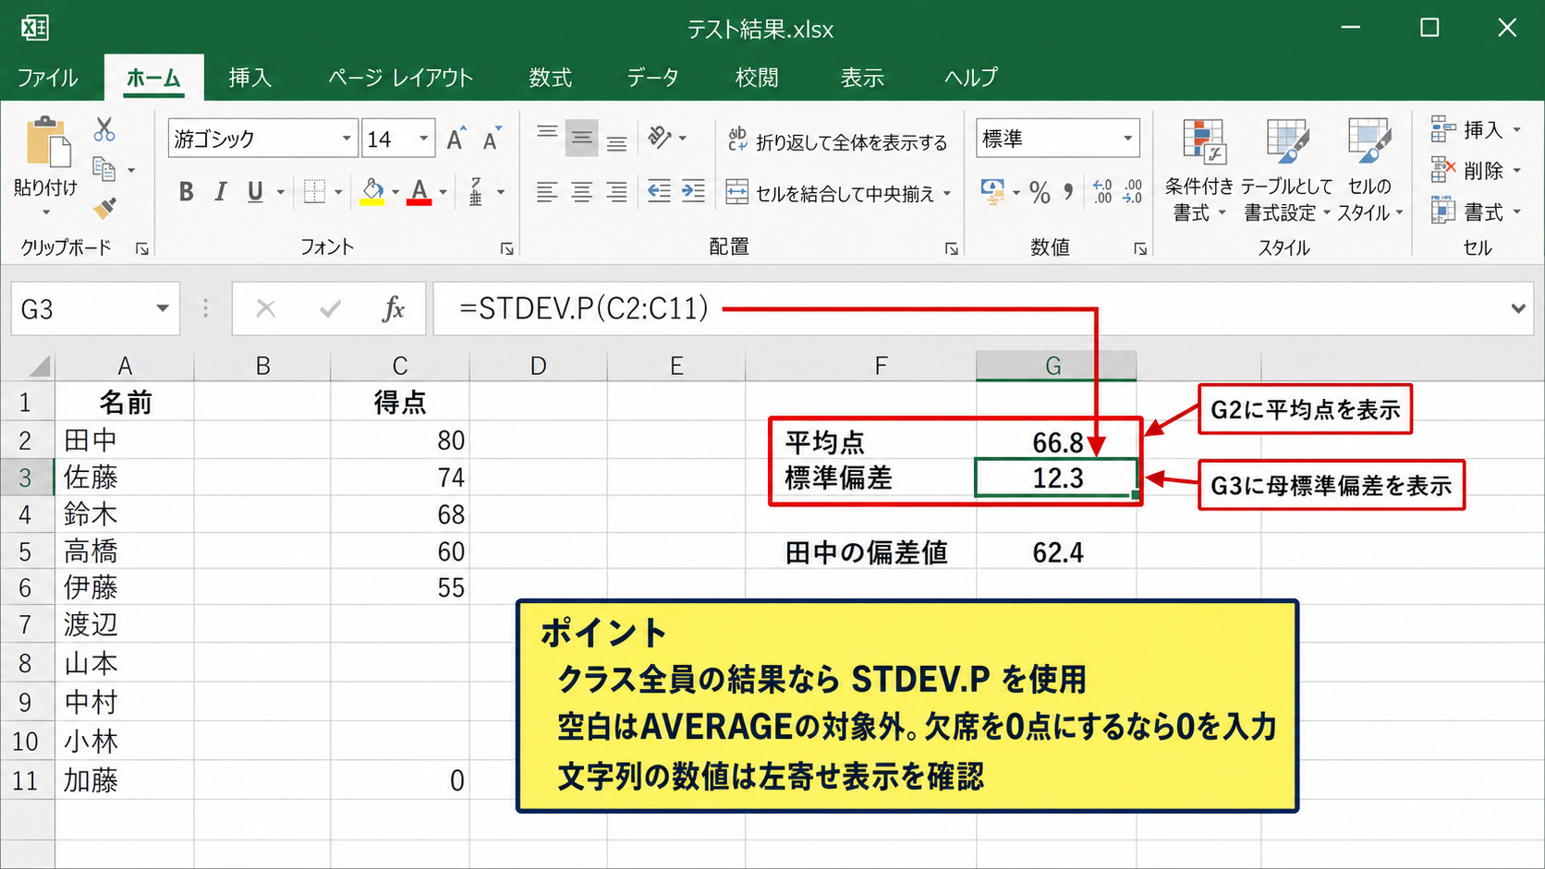The width and height of the screenshot is (1545, 869).
Task: Select the Format Painter brush
Action: (x=104, y=208)
